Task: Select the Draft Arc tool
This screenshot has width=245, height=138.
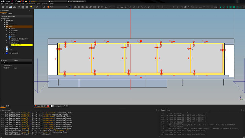Action: click(x=130, y=7)
